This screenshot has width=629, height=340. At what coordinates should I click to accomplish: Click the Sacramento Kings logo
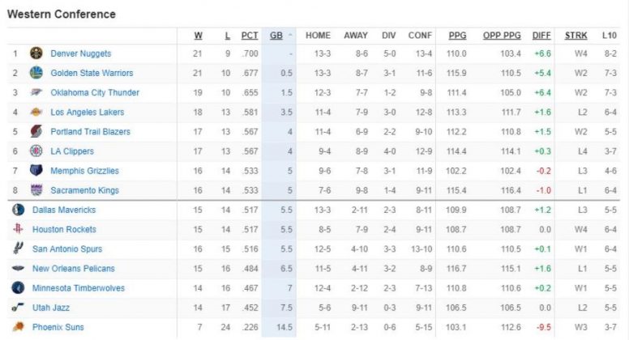pyautogui.click(x=36, y=190)
